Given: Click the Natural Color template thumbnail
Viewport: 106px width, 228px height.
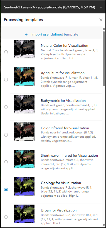Looking at the screenshot, I should tap(24, 49).
